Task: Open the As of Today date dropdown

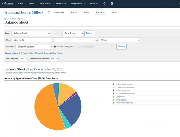Action: [73, 33]
